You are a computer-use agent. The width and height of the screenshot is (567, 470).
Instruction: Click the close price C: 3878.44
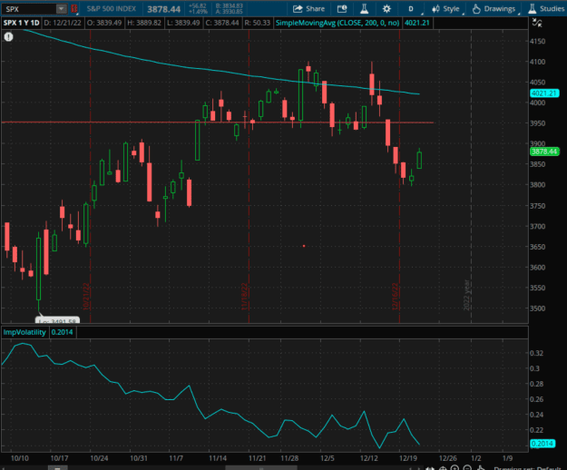pyautogui.click(x=222, y=24)
